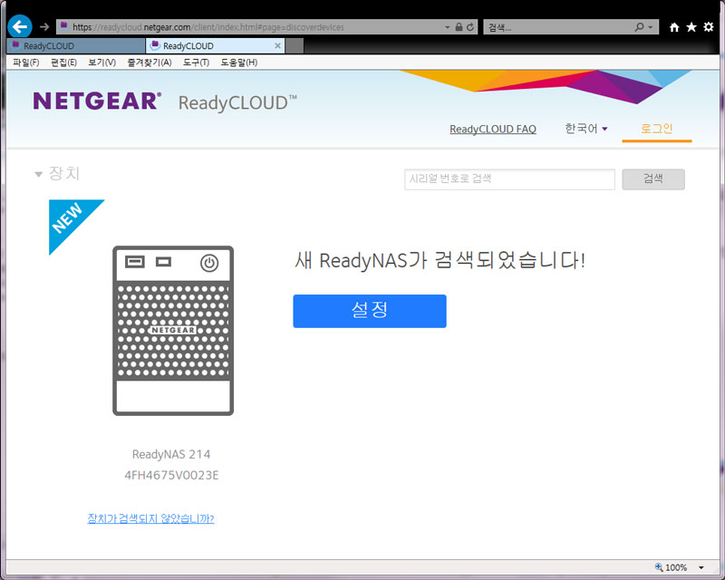Open the 즐겨찾기(A) menu
Screen dimensions: 725x580
pyautogui.click(x=150, y=63)
